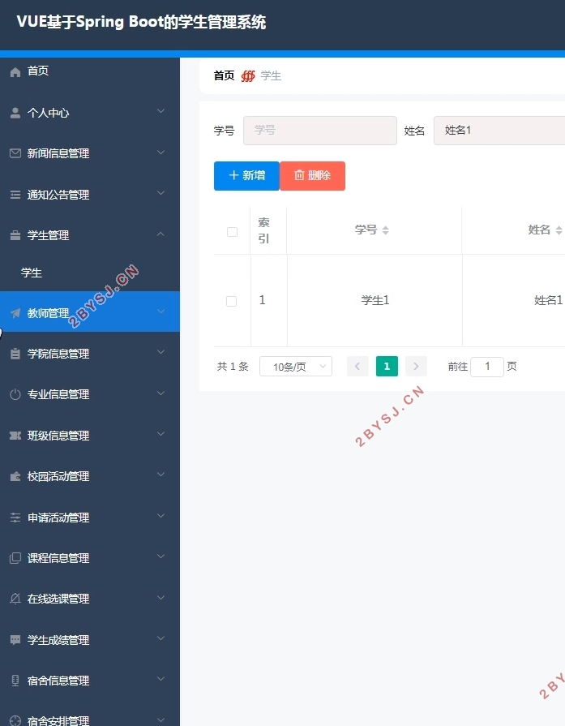Click the blue 新增 button
The width and height of the screenshot is (565, 726).
tap(246, 176)
